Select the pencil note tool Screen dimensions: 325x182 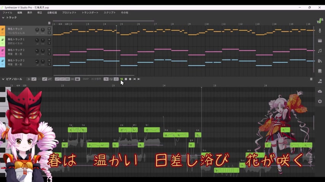point(34,79)
